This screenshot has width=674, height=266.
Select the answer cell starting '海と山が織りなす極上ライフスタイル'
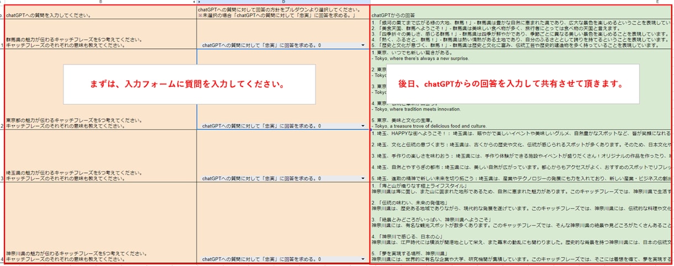click(522, 223)
